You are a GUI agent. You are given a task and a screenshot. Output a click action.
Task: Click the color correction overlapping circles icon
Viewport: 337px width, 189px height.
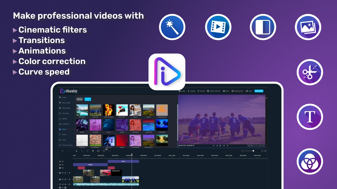pyautogui.click(x=310, y=161)
